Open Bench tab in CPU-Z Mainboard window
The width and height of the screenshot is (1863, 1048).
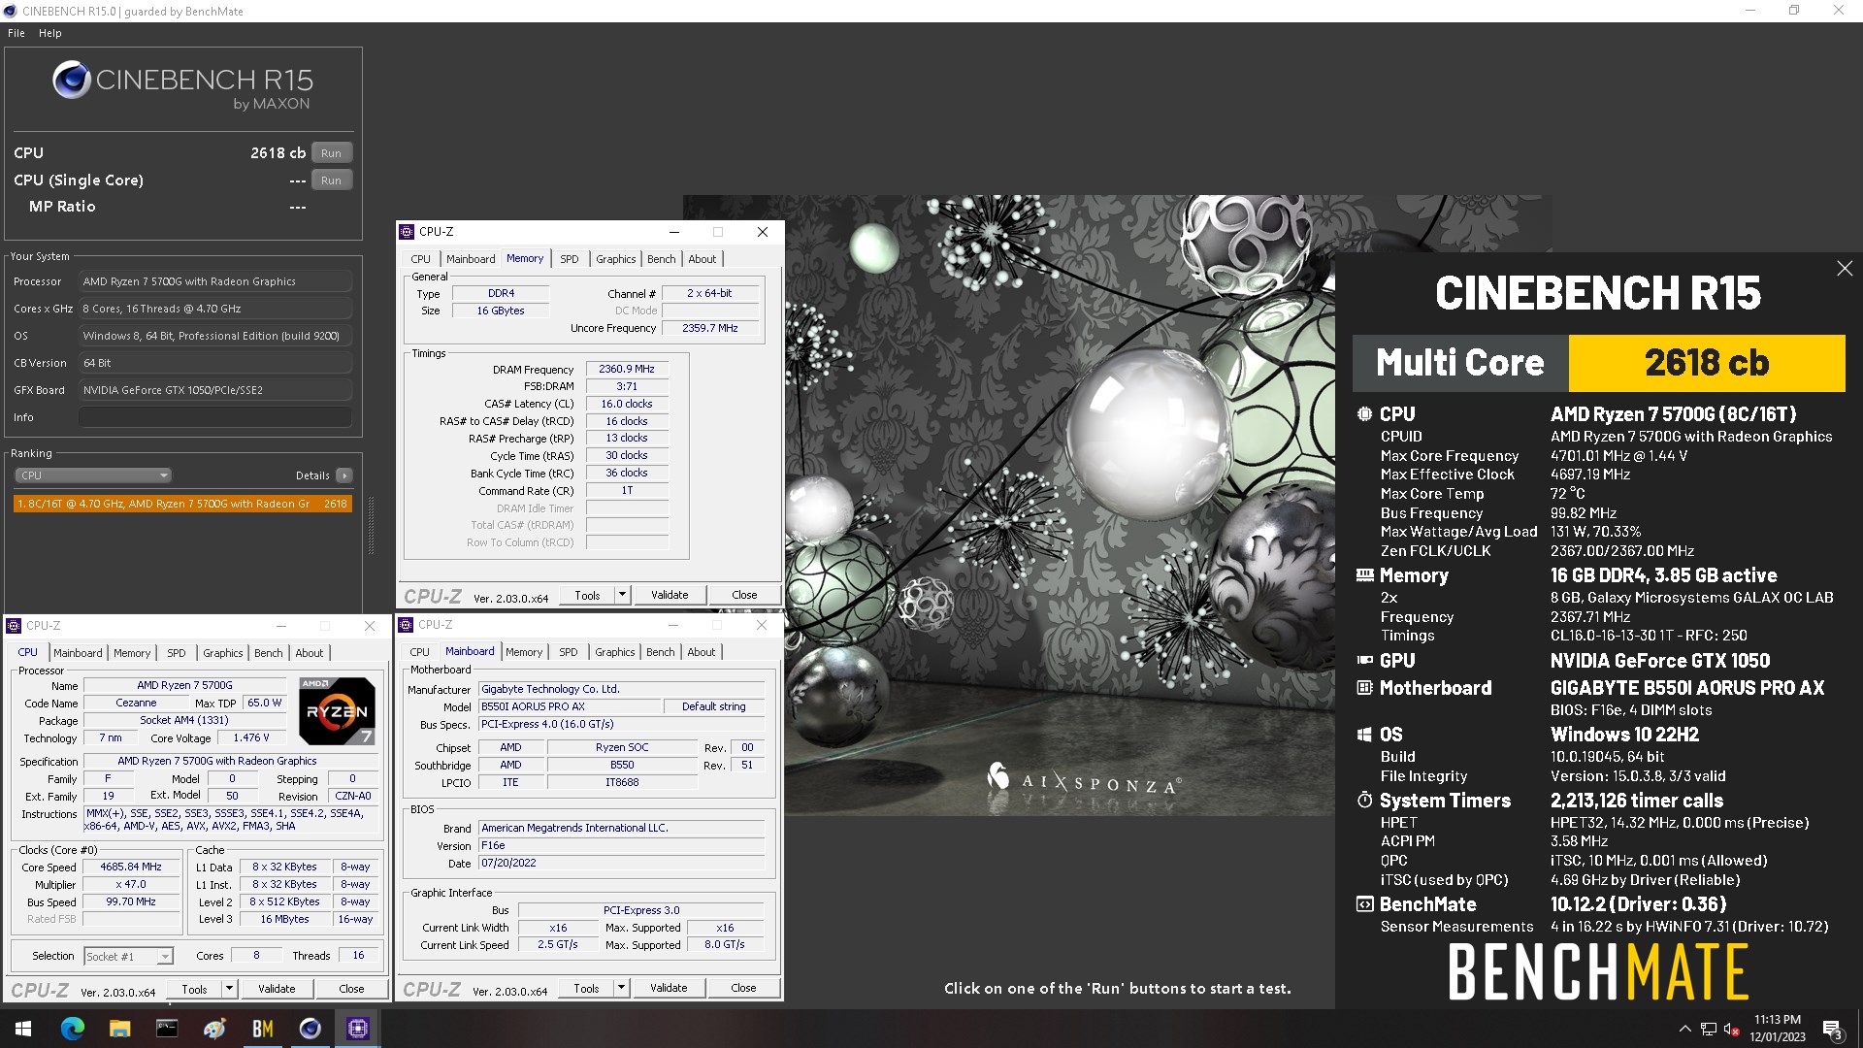(x=660, y=652)
